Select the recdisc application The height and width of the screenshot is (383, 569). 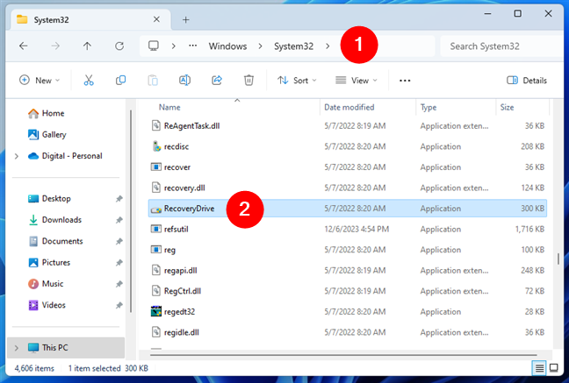(x=347, y=146)
